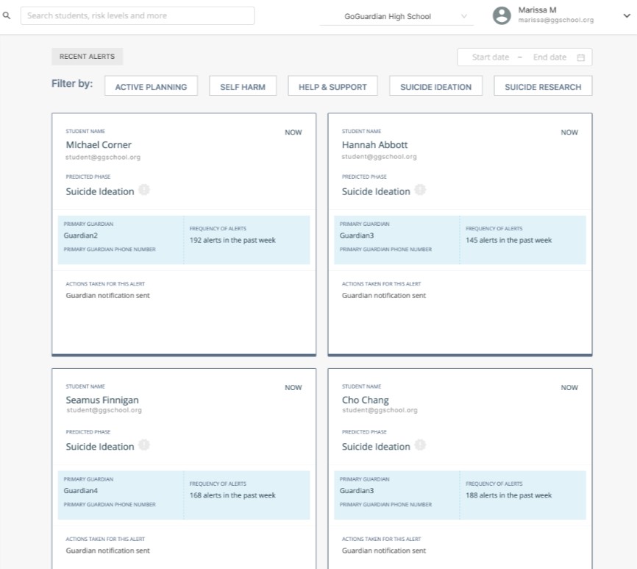
Task: Click Cho Chang's Suicide Ideation phase text
Action: pos(376,447)
